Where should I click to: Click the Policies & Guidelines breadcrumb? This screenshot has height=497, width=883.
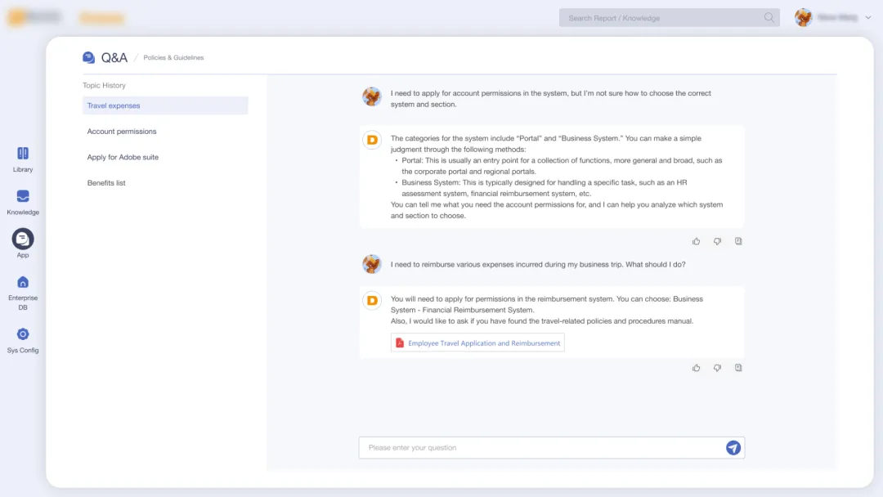173,58
